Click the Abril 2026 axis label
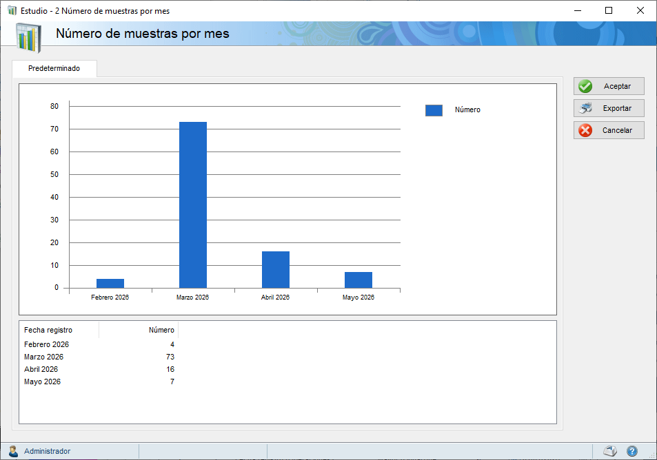The height and width of the screenshot is (460, 657). [275, 297]
